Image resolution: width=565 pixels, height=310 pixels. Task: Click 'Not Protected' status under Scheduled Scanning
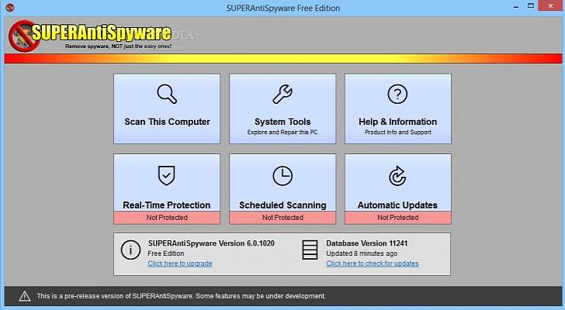282,218
